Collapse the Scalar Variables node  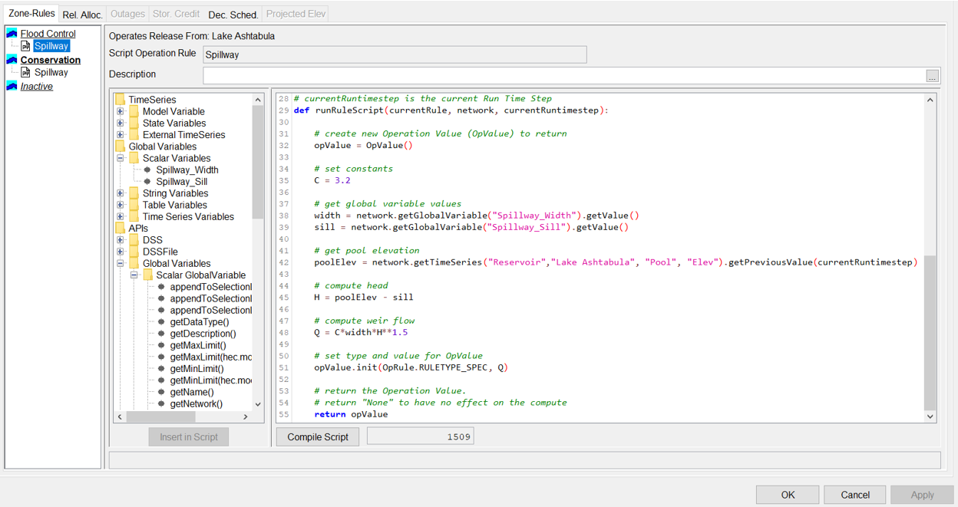(121, 159)
